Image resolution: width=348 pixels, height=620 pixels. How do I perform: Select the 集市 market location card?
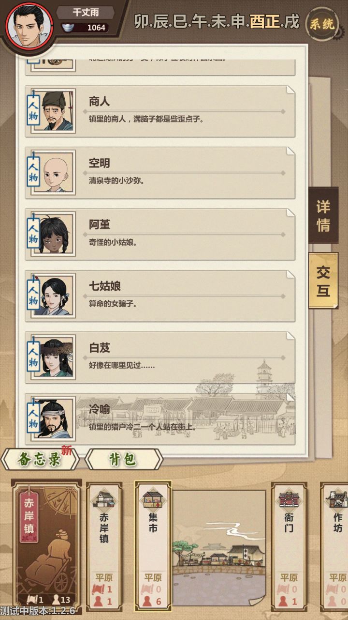point(153,545)
